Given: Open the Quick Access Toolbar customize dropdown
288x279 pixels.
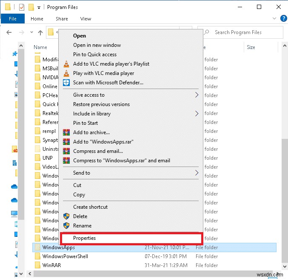Looking at the screenshot, I should pyautogui.click(x=39, y=8).
